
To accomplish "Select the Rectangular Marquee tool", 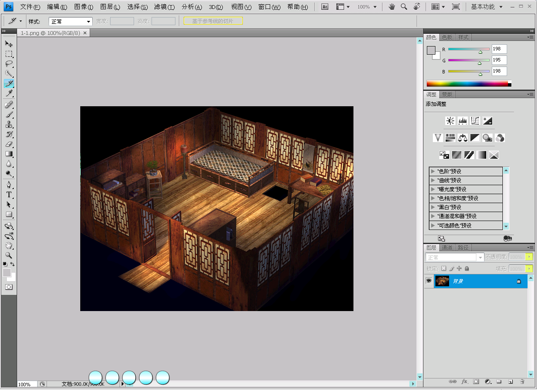I will (9, 54).
